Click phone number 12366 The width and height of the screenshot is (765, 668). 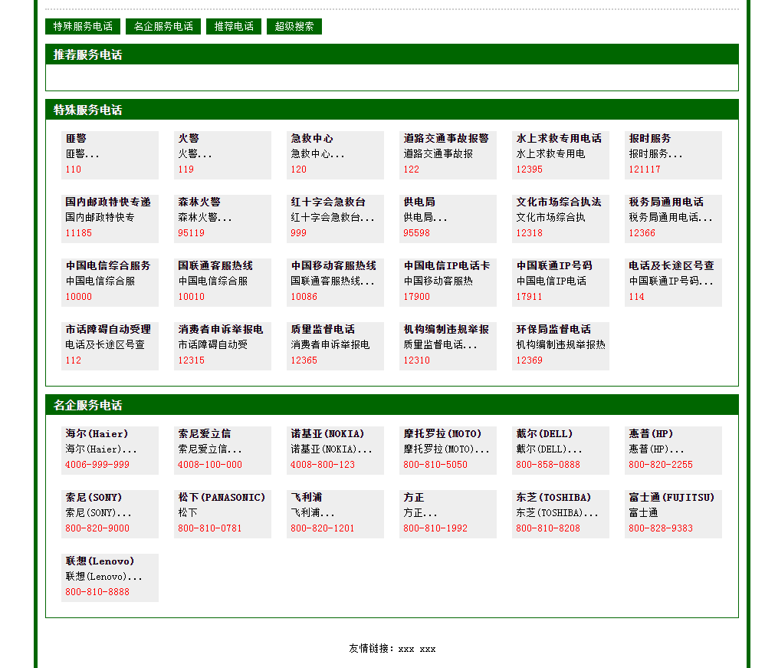pyautogui.click(x=642, y=233)
